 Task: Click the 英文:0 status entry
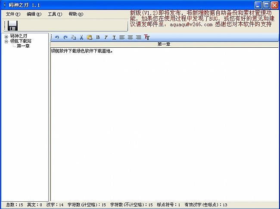tap(34, 205)
